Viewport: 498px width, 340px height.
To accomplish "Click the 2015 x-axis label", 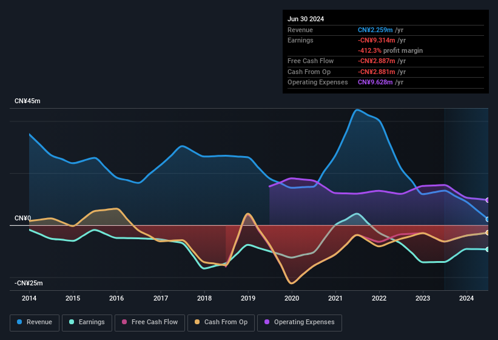I will pyautogui.click(x=73, y=298).
